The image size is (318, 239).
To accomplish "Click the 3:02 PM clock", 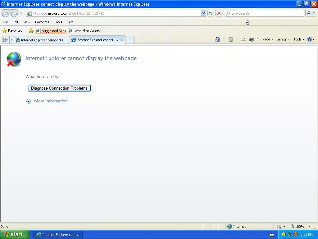I will click(x=307, y=235).
